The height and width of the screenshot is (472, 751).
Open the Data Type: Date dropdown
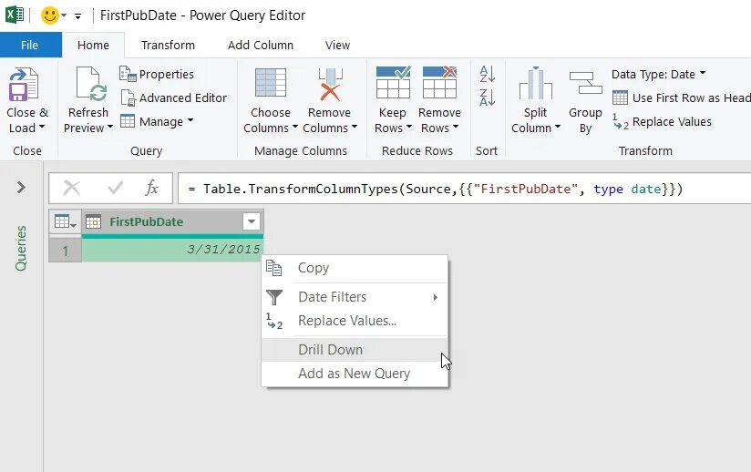point(658,75)
